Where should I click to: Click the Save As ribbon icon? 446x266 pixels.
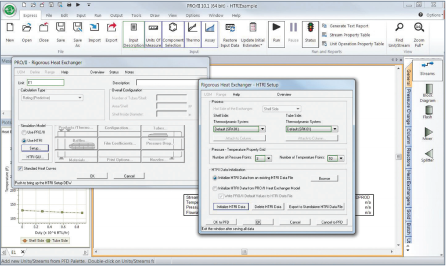77,28
